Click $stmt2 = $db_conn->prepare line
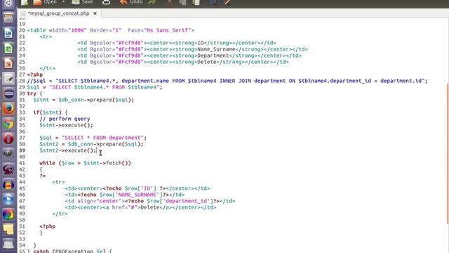449x253 pixels. pos(91,144)
